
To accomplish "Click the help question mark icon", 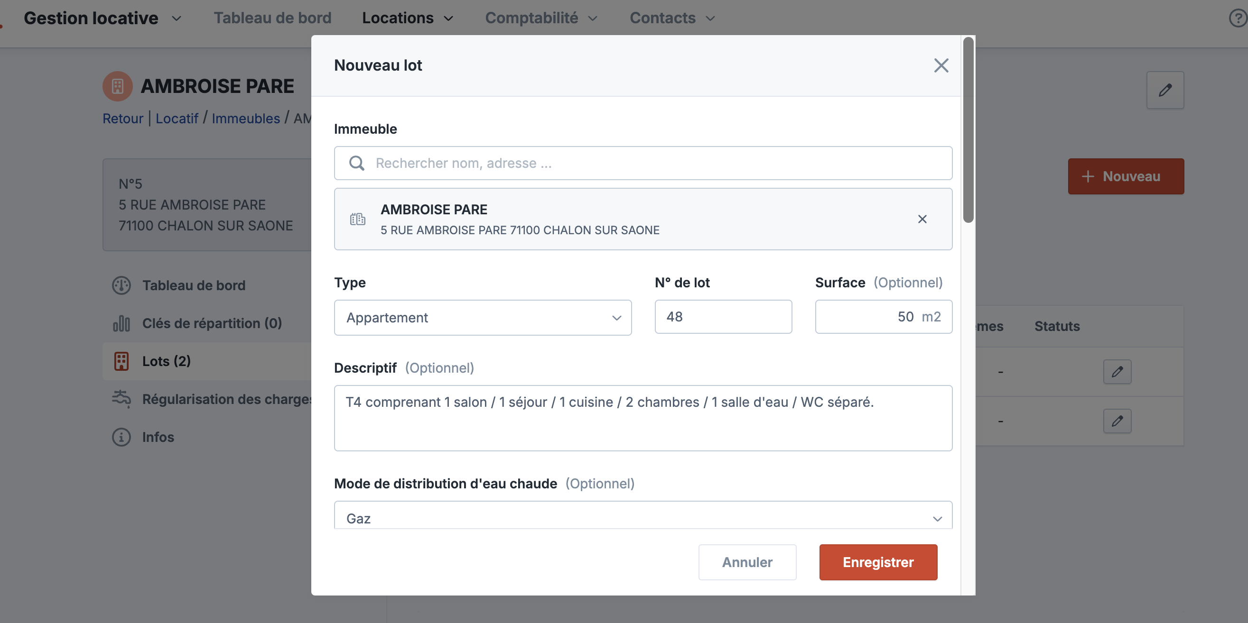I will [1238, 18].
